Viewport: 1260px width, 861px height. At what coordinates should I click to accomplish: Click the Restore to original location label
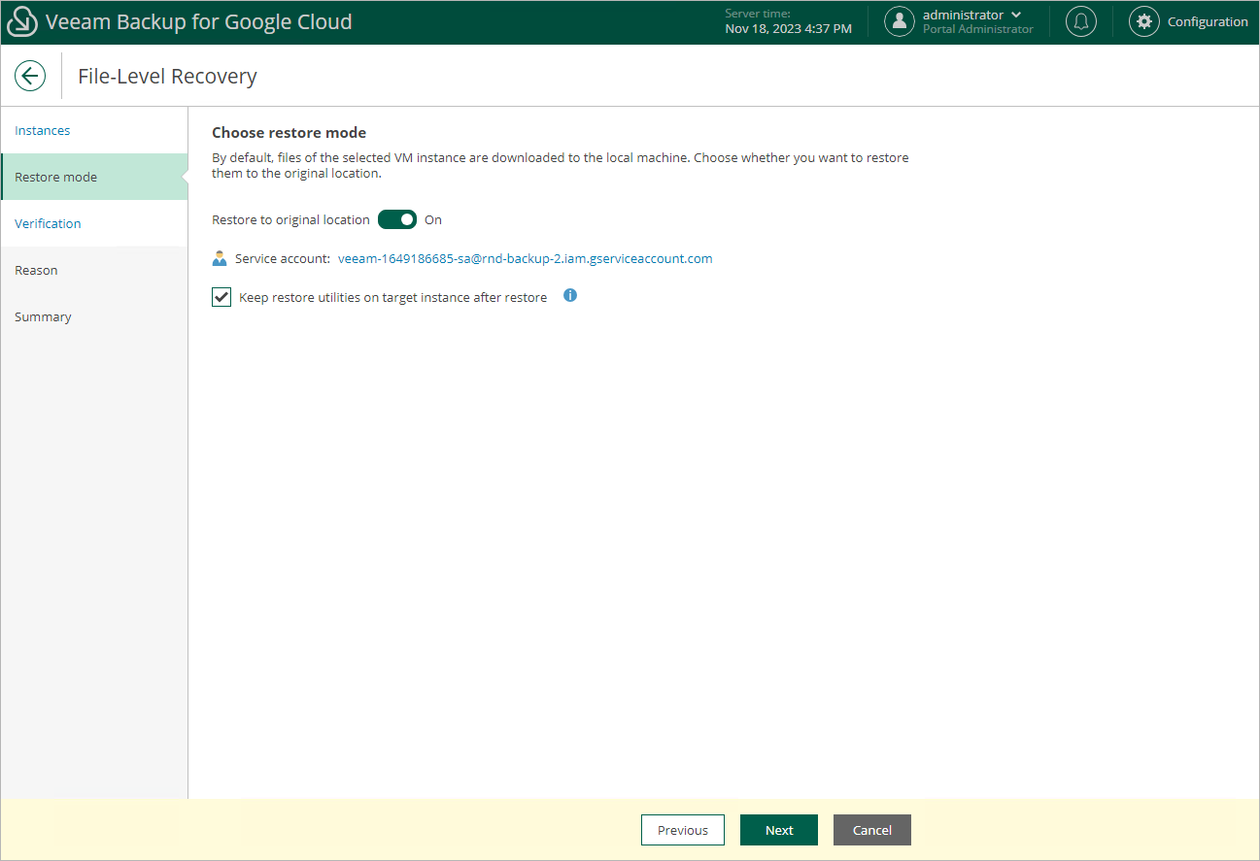[x=290, y=219]
